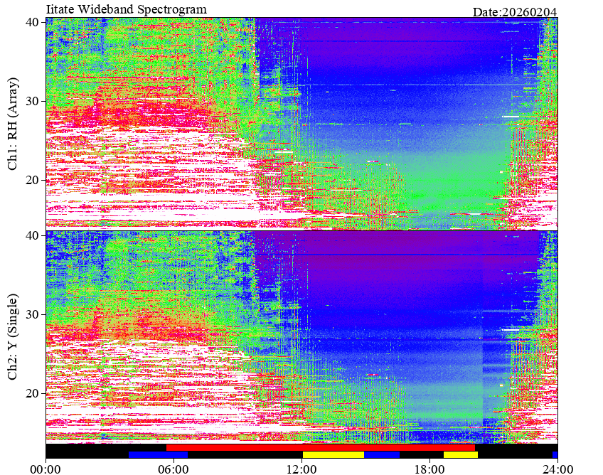
Task: Click the Ch1: RH (Array) axis label
Action: click(13, 124)
